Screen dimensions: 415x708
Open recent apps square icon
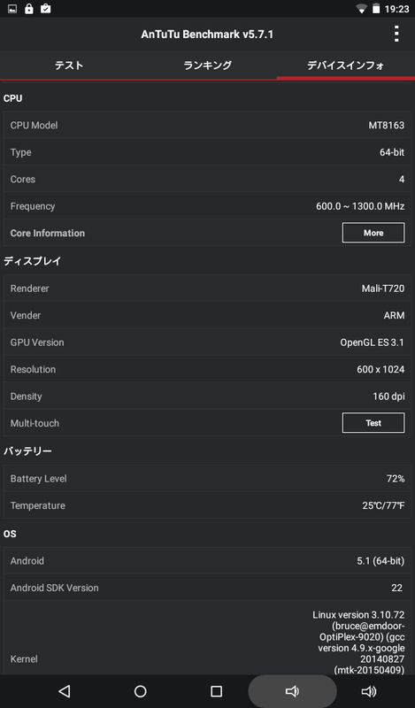click(216, 691)
